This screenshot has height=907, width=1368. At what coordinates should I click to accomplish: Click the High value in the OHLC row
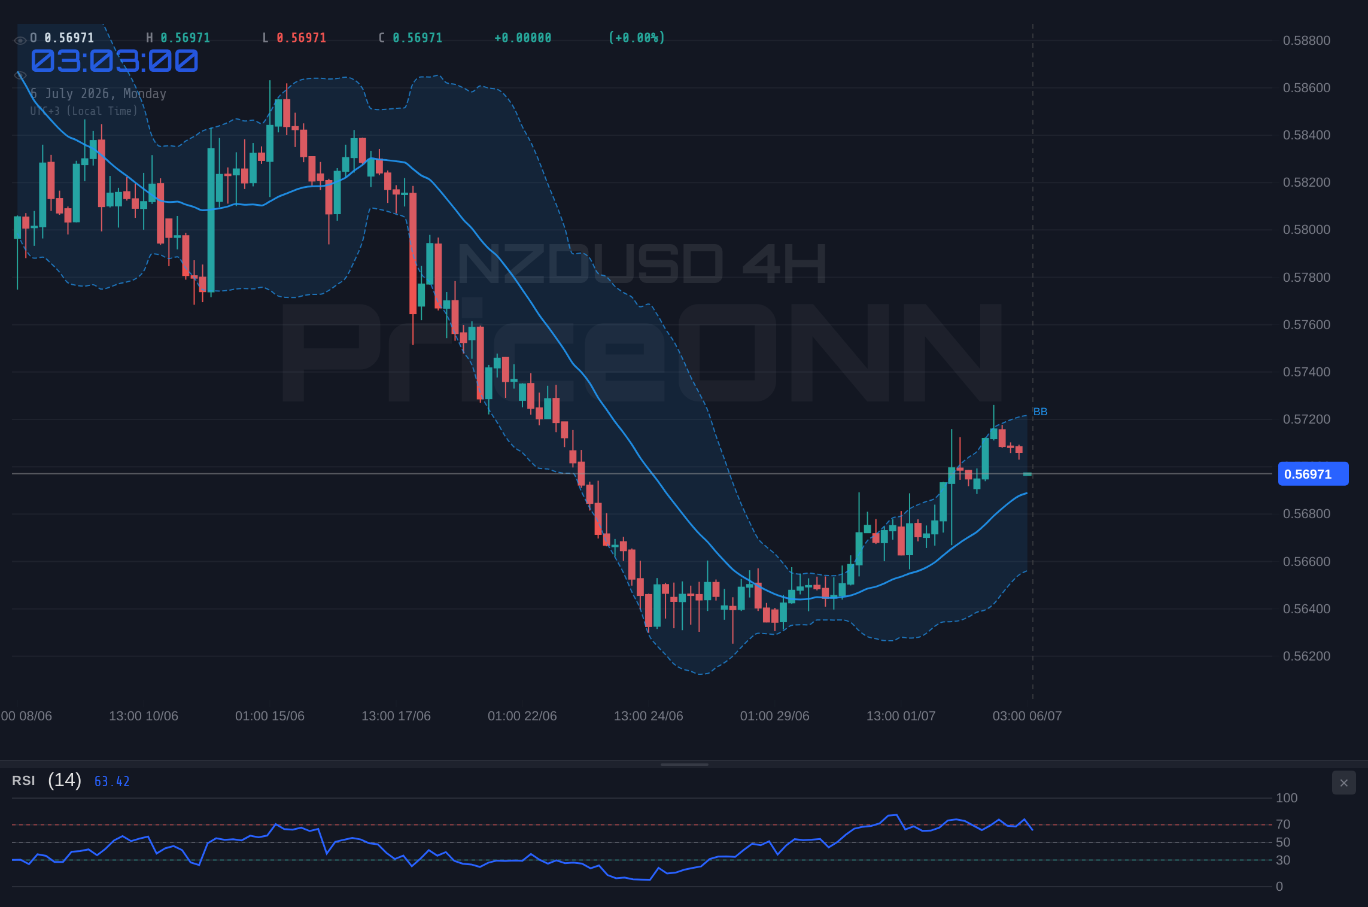pos(186,38)
